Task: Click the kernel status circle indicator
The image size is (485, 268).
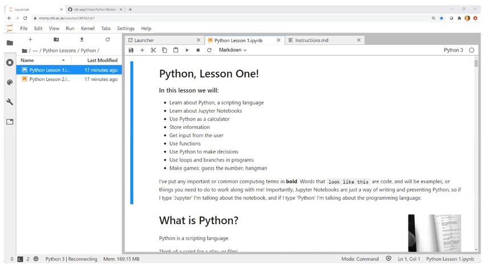Action: pos(471,50)
